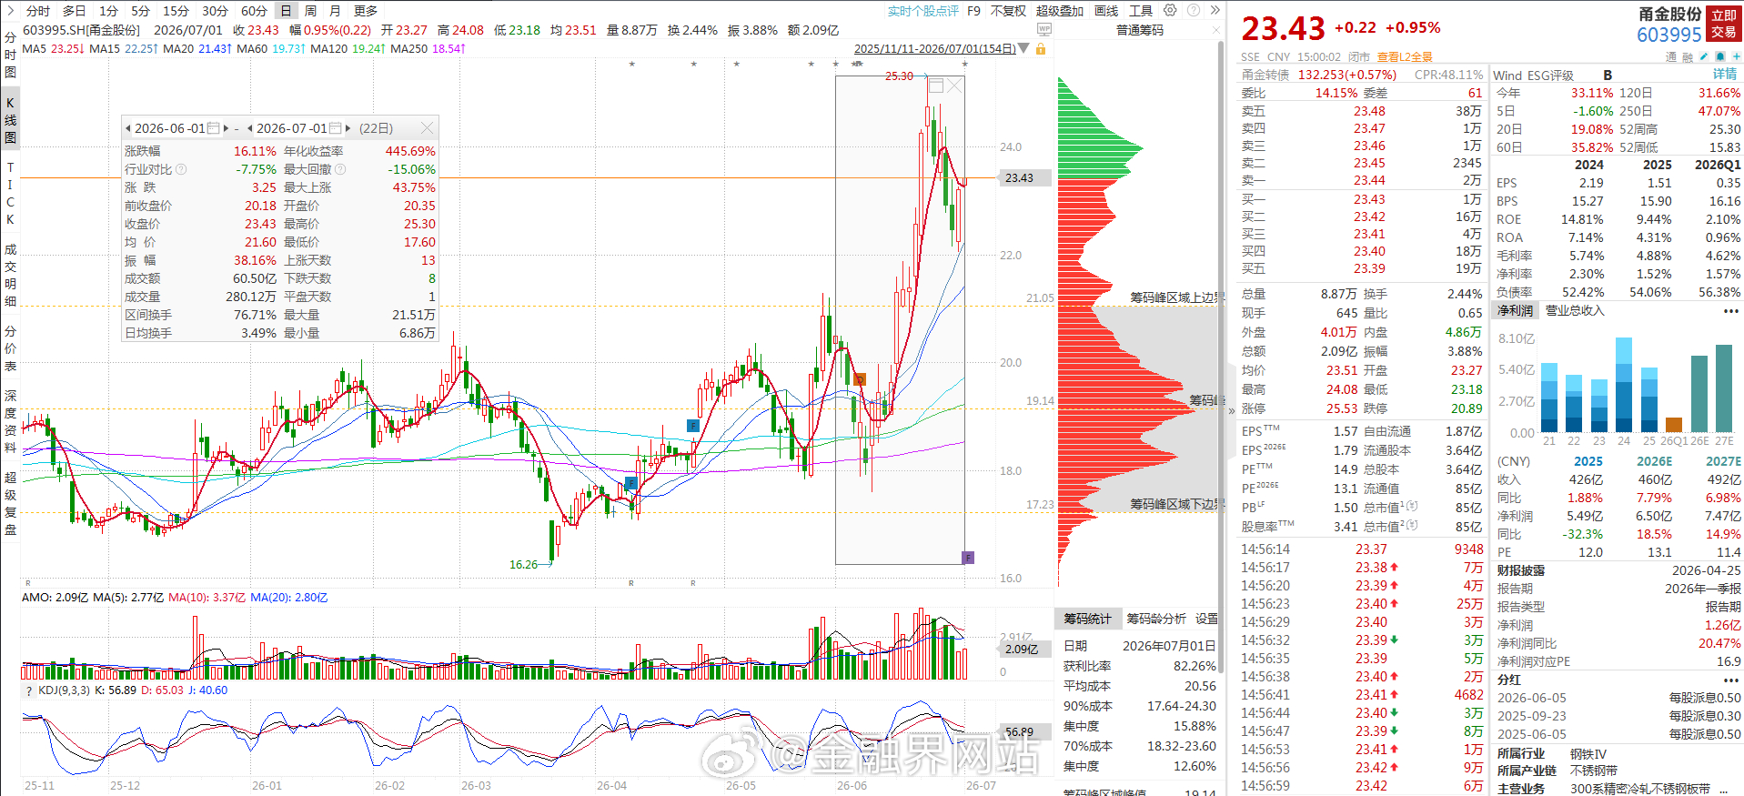Click the help icon beside 最大回撤
Image resolution: width=1744 pixels, height=796 pixels.
[x=340, y=169]
